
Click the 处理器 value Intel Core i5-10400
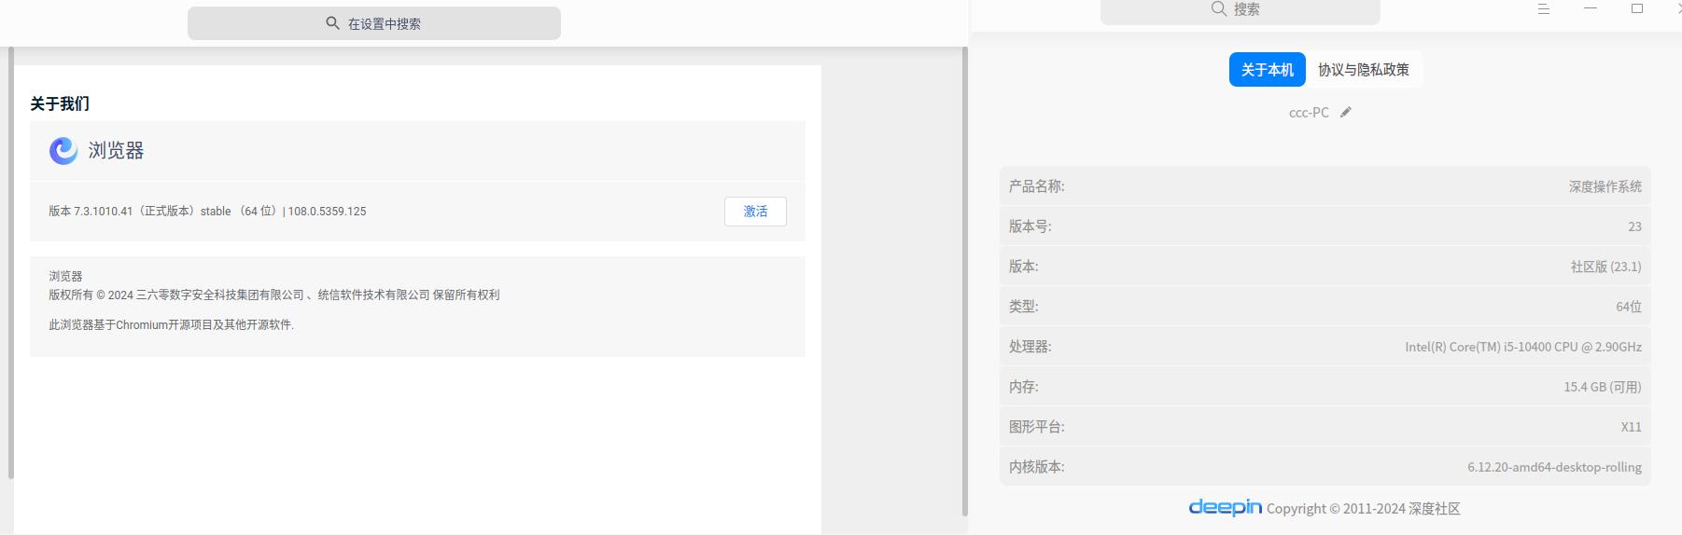coord(1523,347)
